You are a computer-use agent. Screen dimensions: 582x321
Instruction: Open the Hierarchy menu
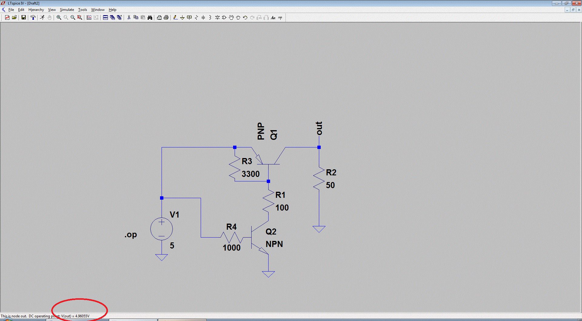click(36, 10)
